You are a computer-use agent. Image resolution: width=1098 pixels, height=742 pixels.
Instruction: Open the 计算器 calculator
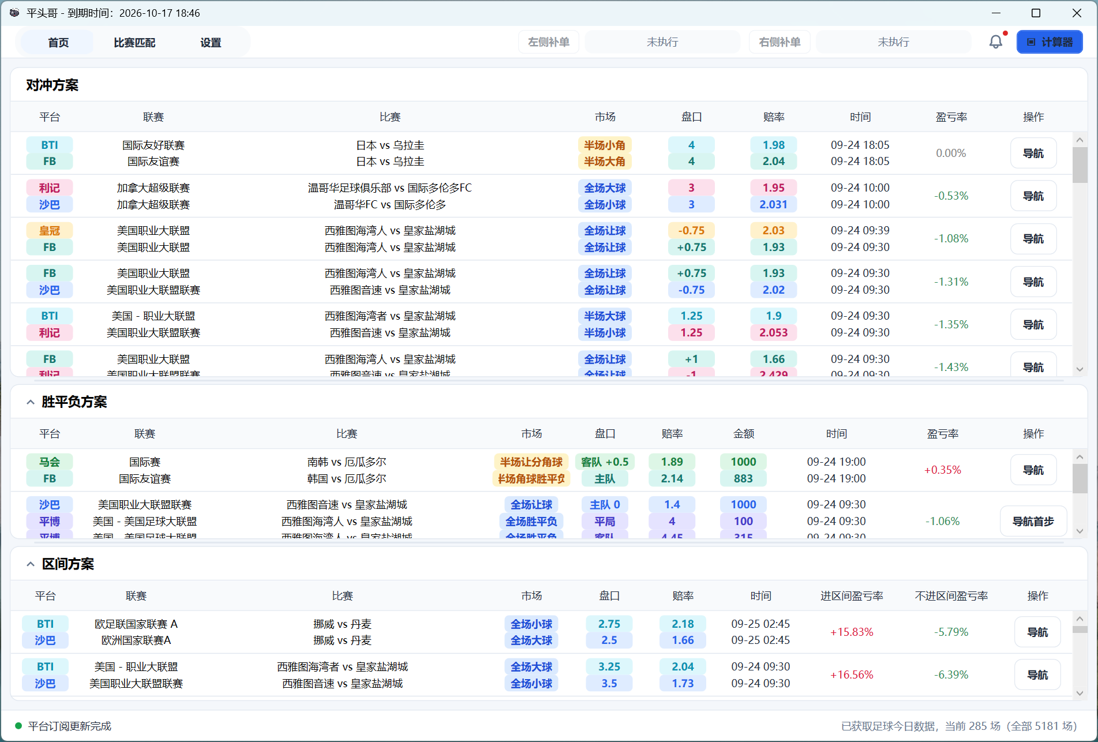1050,42
